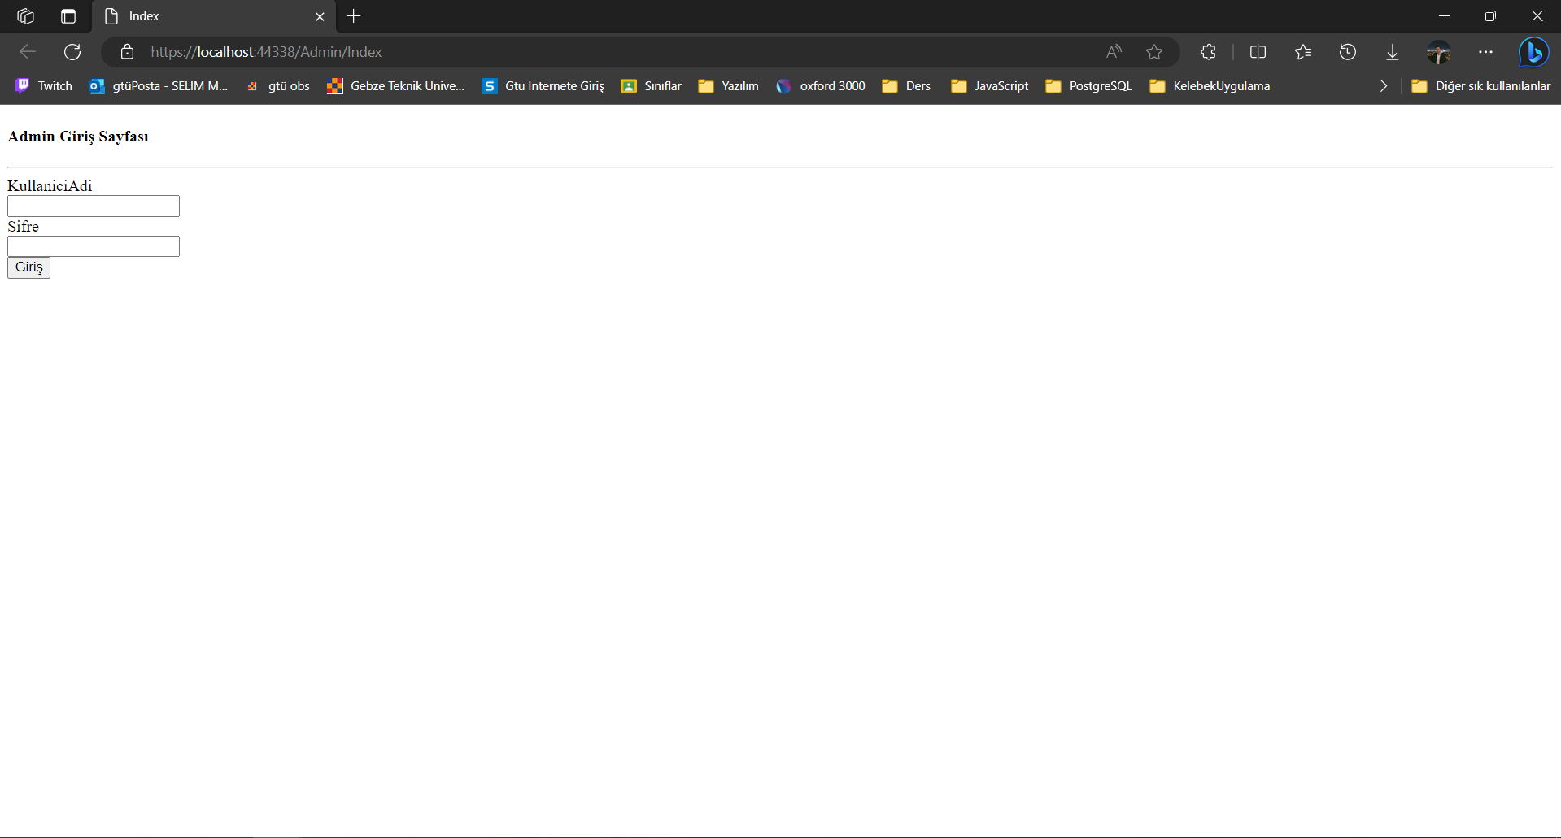Click the Giriş button
This screenshot has width=1561, height=838.
coord(28,267)
